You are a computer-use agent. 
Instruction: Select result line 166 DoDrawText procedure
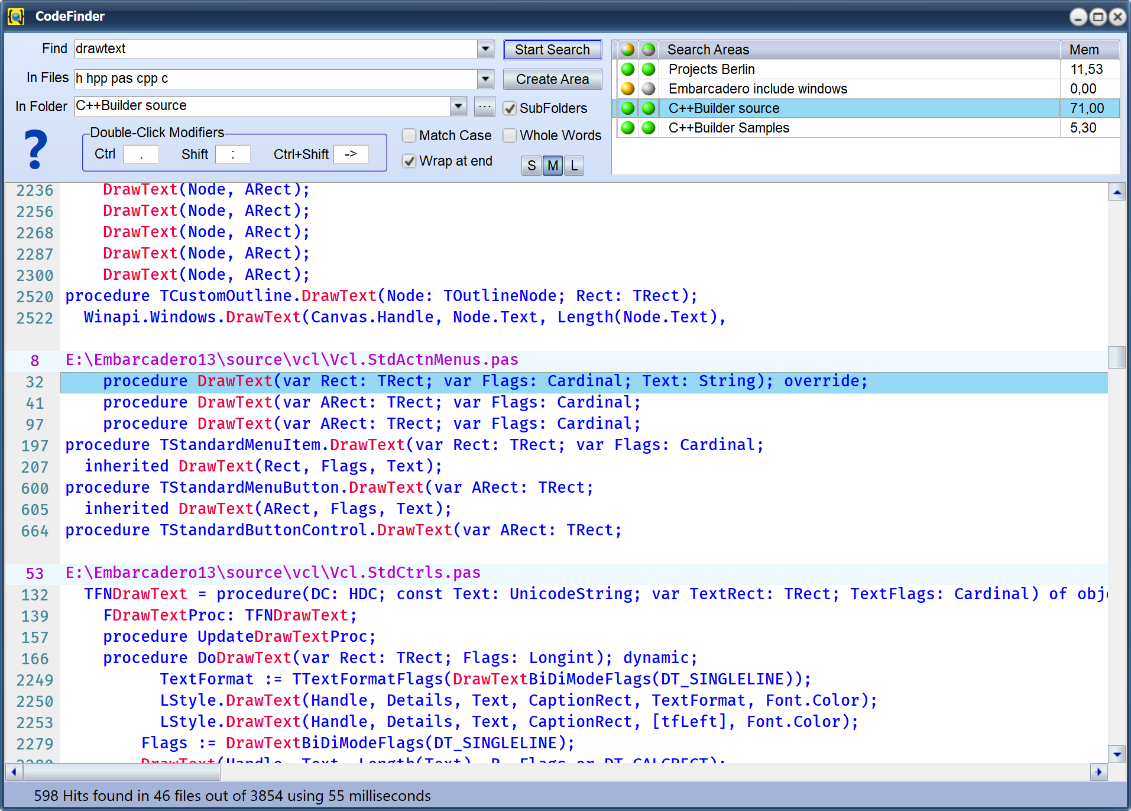click(400, 658)
